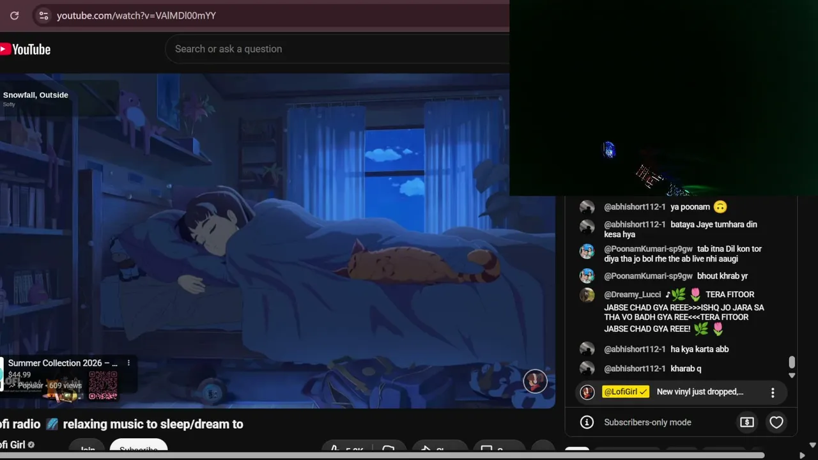Screen dimensions: 818x460
Task: Click the QR code on the product card
Action: tap(103, 385)
